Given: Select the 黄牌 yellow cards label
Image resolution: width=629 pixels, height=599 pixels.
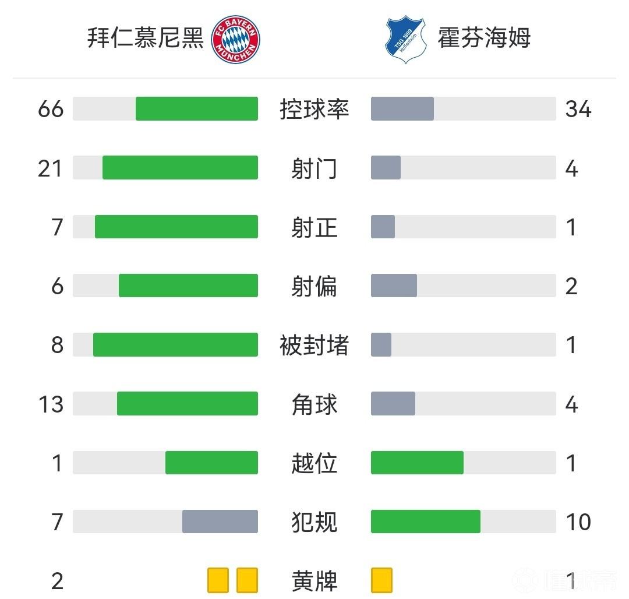Looking at the screenshot, I should (314, 581).
